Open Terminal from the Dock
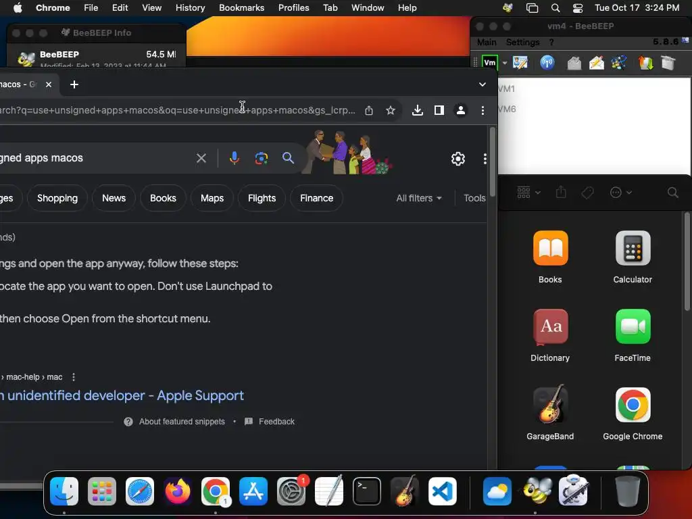The width and height of the screenshot is (692, 519). [367, 491]
